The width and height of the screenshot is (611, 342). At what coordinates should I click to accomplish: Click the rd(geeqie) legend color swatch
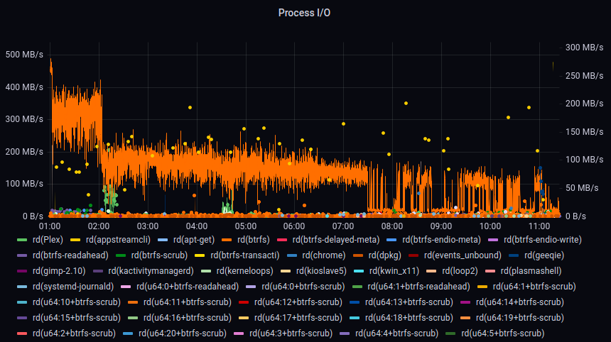point(513,255)
